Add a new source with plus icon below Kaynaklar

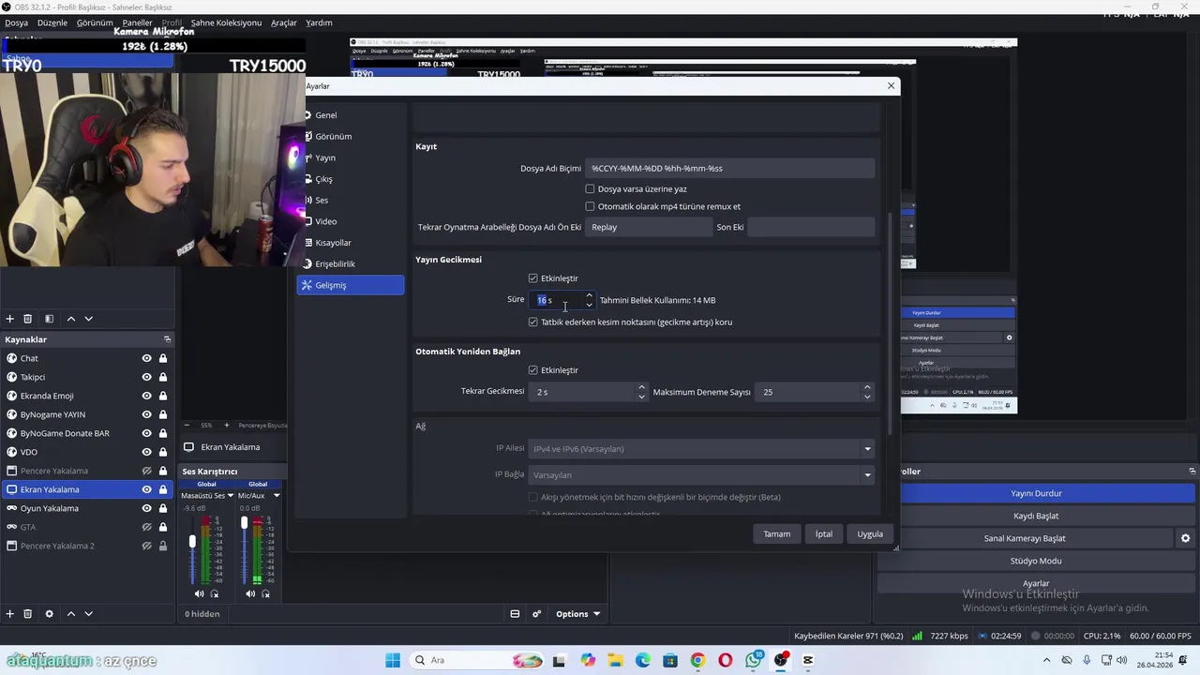(10, 614)
